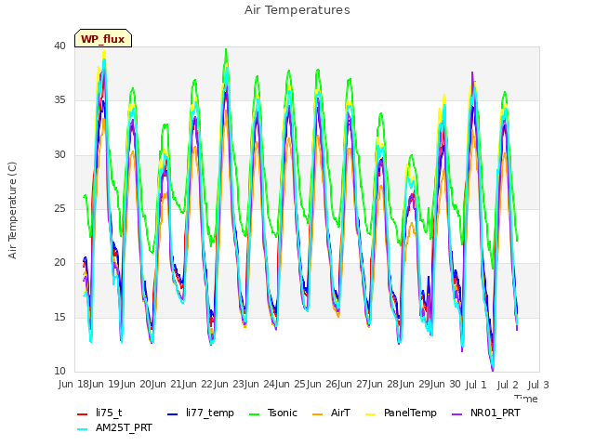This screenshot has height=446, width=595.
Task: Click the Jul 3 x-axis tick label
Action: [538, 385]
